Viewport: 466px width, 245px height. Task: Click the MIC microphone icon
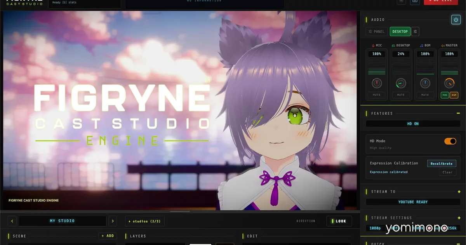[373, 45]
